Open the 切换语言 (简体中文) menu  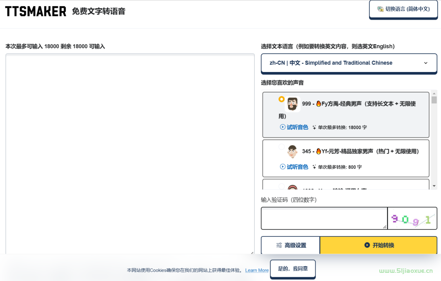tap(403, 9)
